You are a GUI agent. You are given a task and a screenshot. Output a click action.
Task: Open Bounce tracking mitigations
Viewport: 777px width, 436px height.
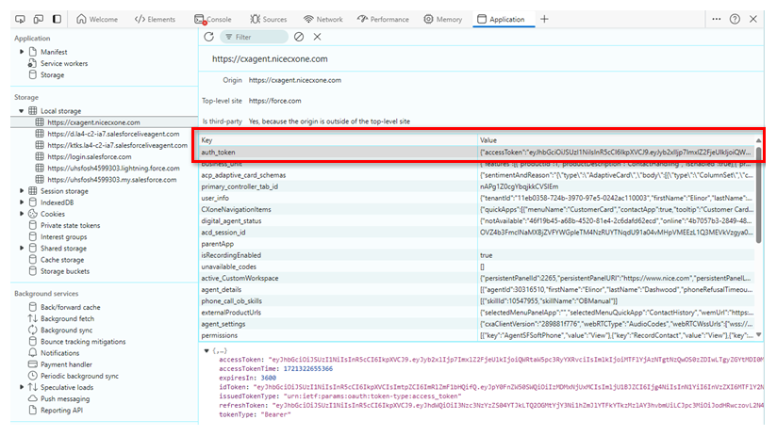(83, 342)
